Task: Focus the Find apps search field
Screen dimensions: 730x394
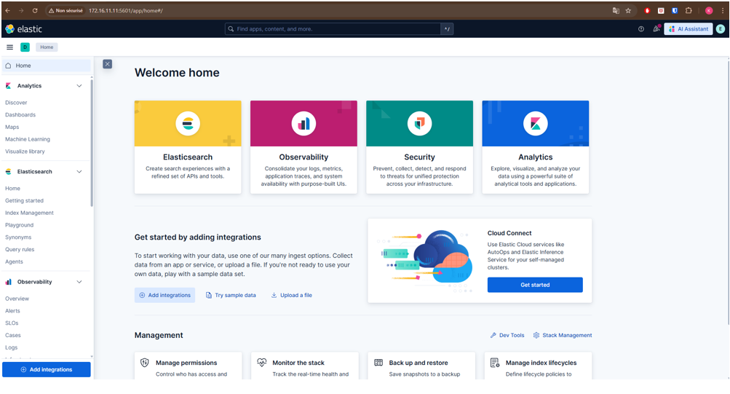Action: tap(333, 29)
